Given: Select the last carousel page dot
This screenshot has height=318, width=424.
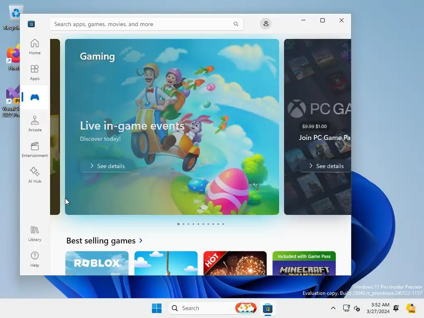Looking at the screenshot, I should tap(223, 224).
